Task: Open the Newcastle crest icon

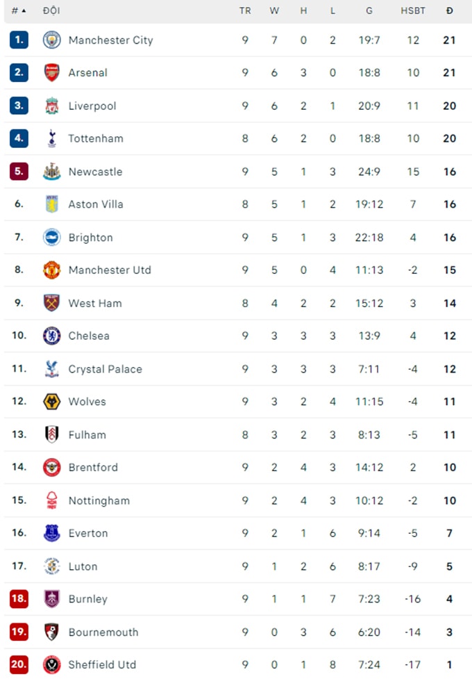Action: pos(51,172)
